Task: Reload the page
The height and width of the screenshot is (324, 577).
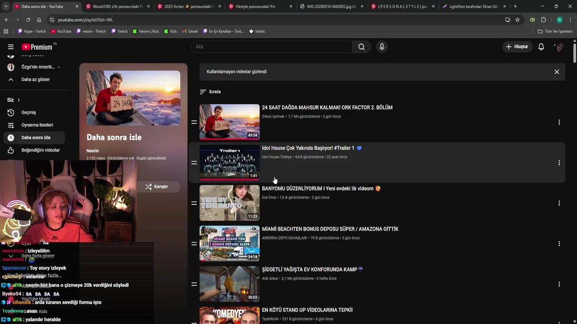Action: (28, 20)
